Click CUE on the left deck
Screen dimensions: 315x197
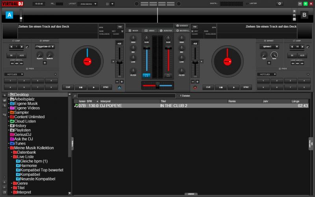coord(68,87)
